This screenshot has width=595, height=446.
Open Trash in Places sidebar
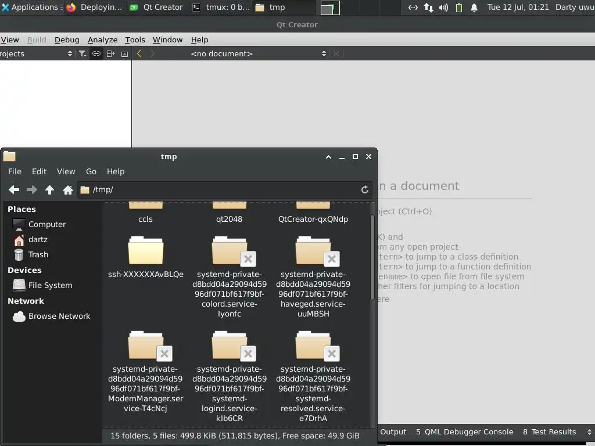[31, 254]
